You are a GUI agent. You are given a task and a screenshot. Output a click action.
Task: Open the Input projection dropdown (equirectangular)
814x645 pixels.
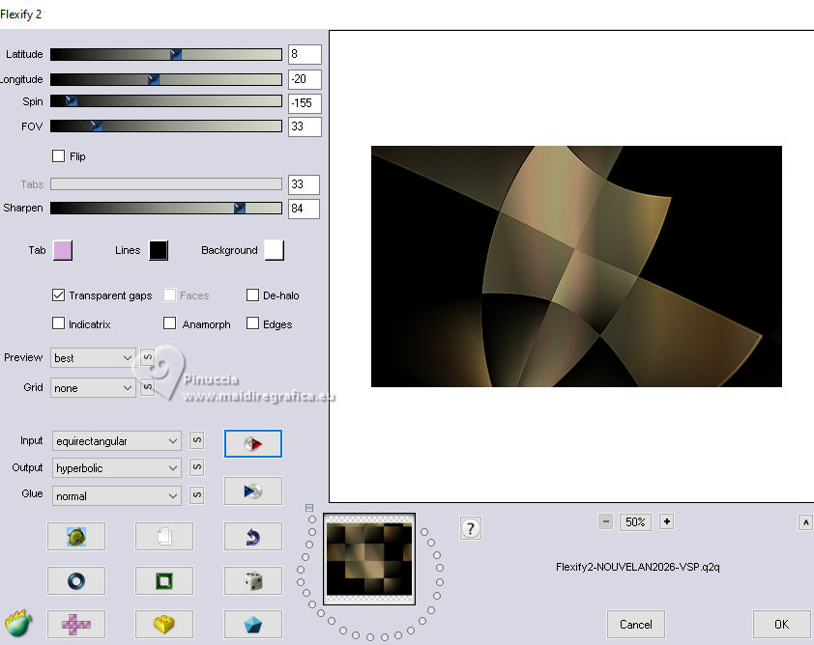[x=117, y=441]
